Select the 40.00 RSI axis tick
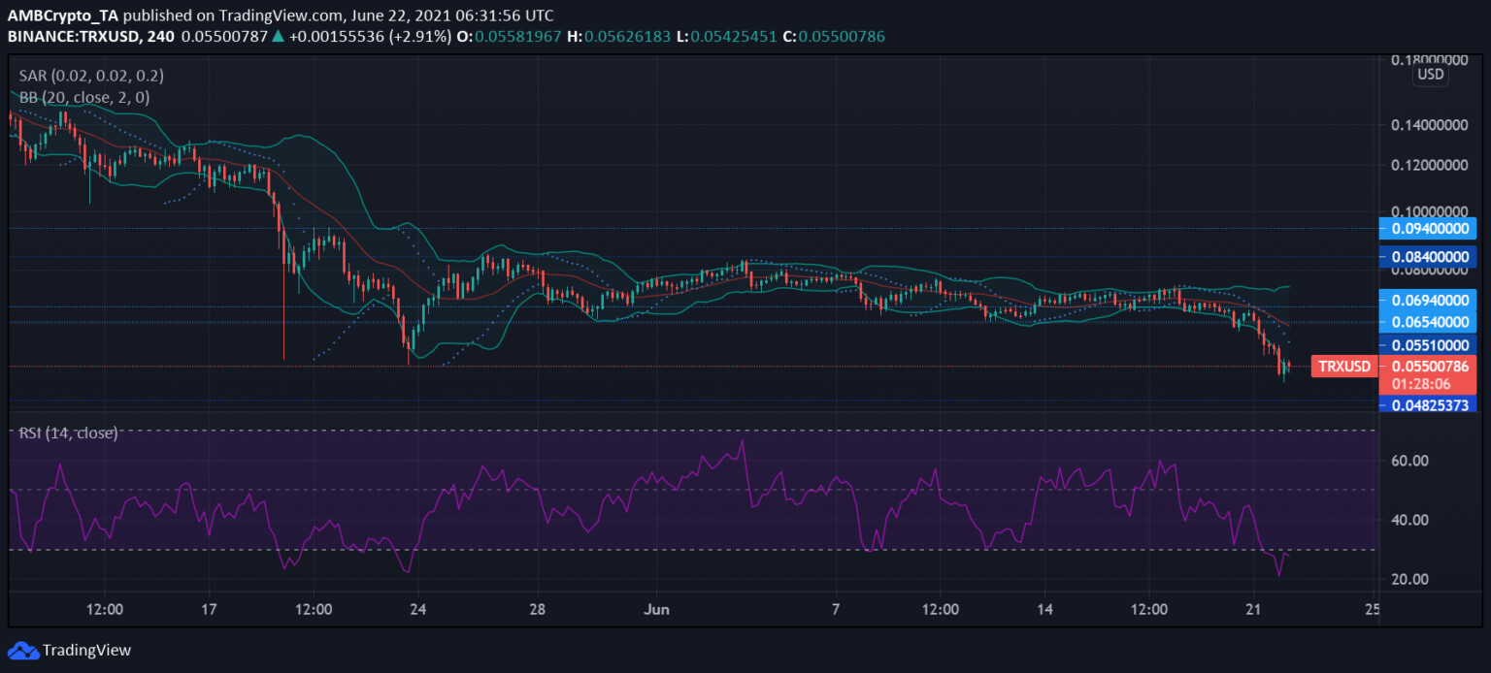The image size is (1491, 673). [1411, 520]
